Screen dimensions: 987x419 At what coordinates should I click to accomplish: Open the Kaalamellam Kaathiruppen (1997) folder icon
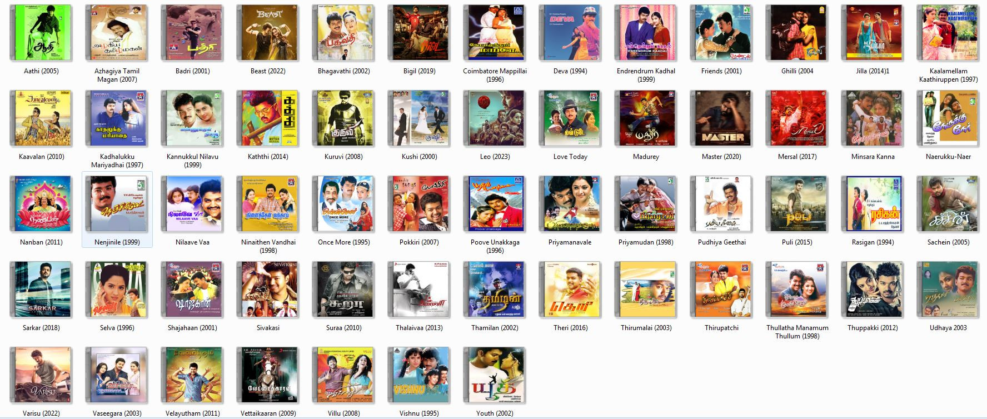tap(948, 33)
